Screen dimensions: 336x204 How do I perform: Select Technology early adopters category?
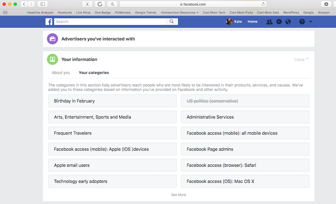[112, 181]
